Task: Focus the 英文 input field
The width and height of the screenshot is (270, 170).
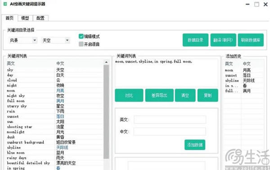Action: pyautogui.click(x=170, y=119)
